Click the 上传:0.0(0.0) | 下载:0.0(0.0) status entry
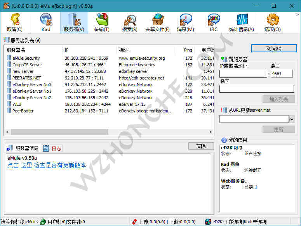The width and height of the screenshot is (301, 226). tap(167, 222)
